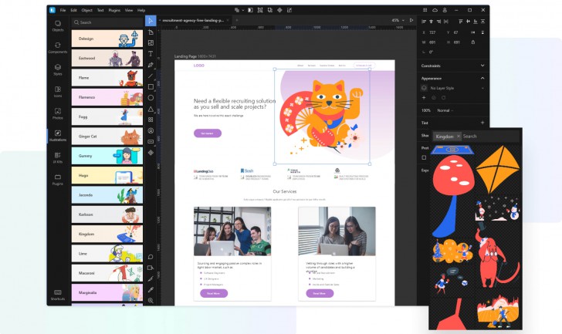Select the Oval tool

click(151, 98)
